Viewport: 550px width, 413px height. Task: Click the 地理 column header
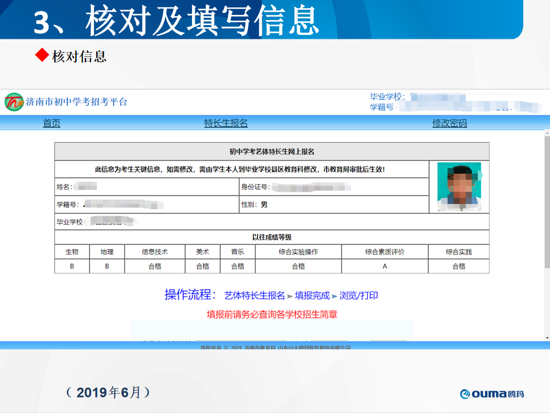[107, 252]
